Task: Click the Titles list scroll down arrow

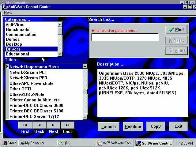Action: (85, 117)
